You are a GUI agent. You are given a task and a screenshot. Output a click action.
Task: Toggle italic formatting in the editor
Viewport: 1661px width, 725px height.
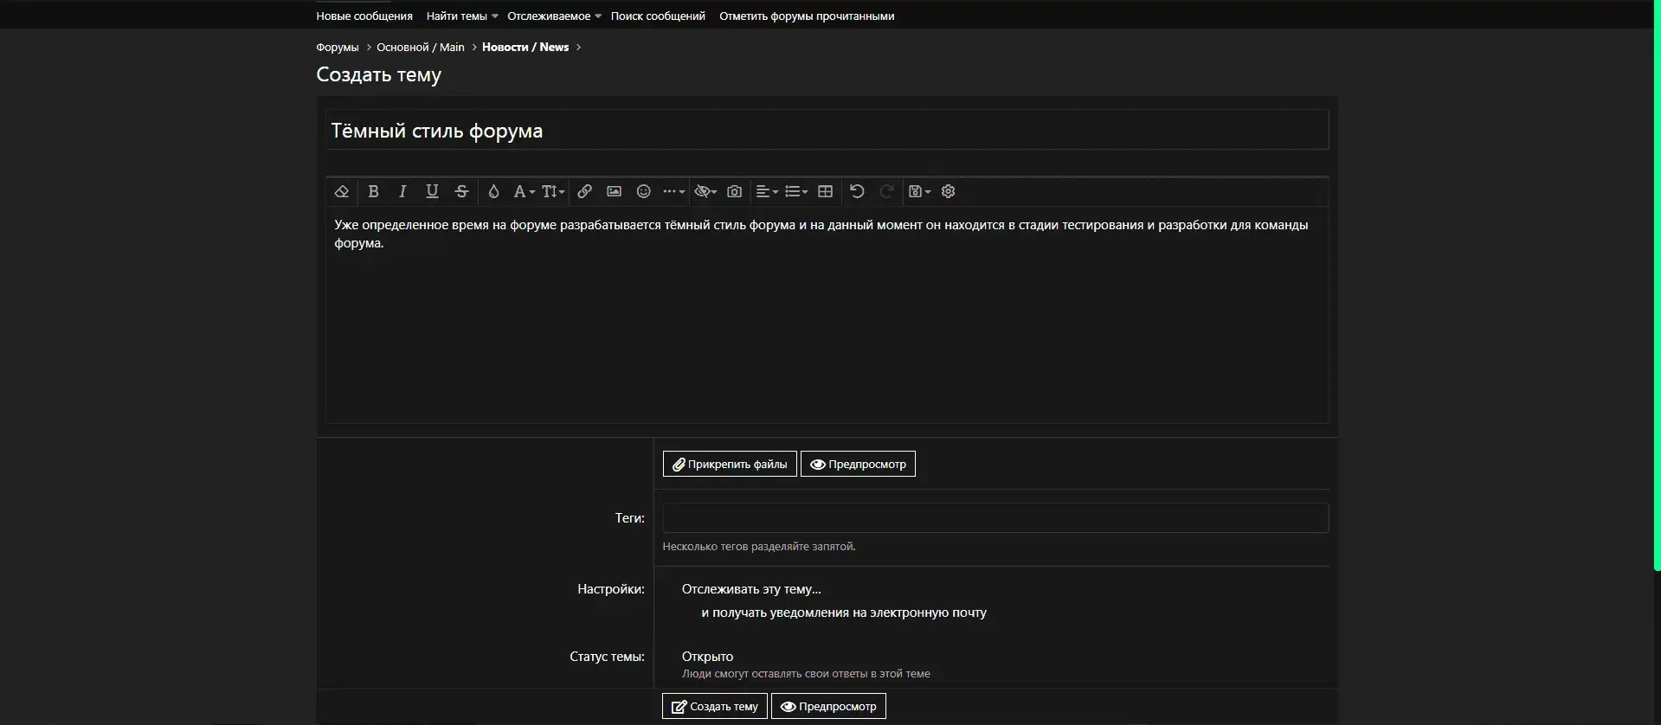402,191
